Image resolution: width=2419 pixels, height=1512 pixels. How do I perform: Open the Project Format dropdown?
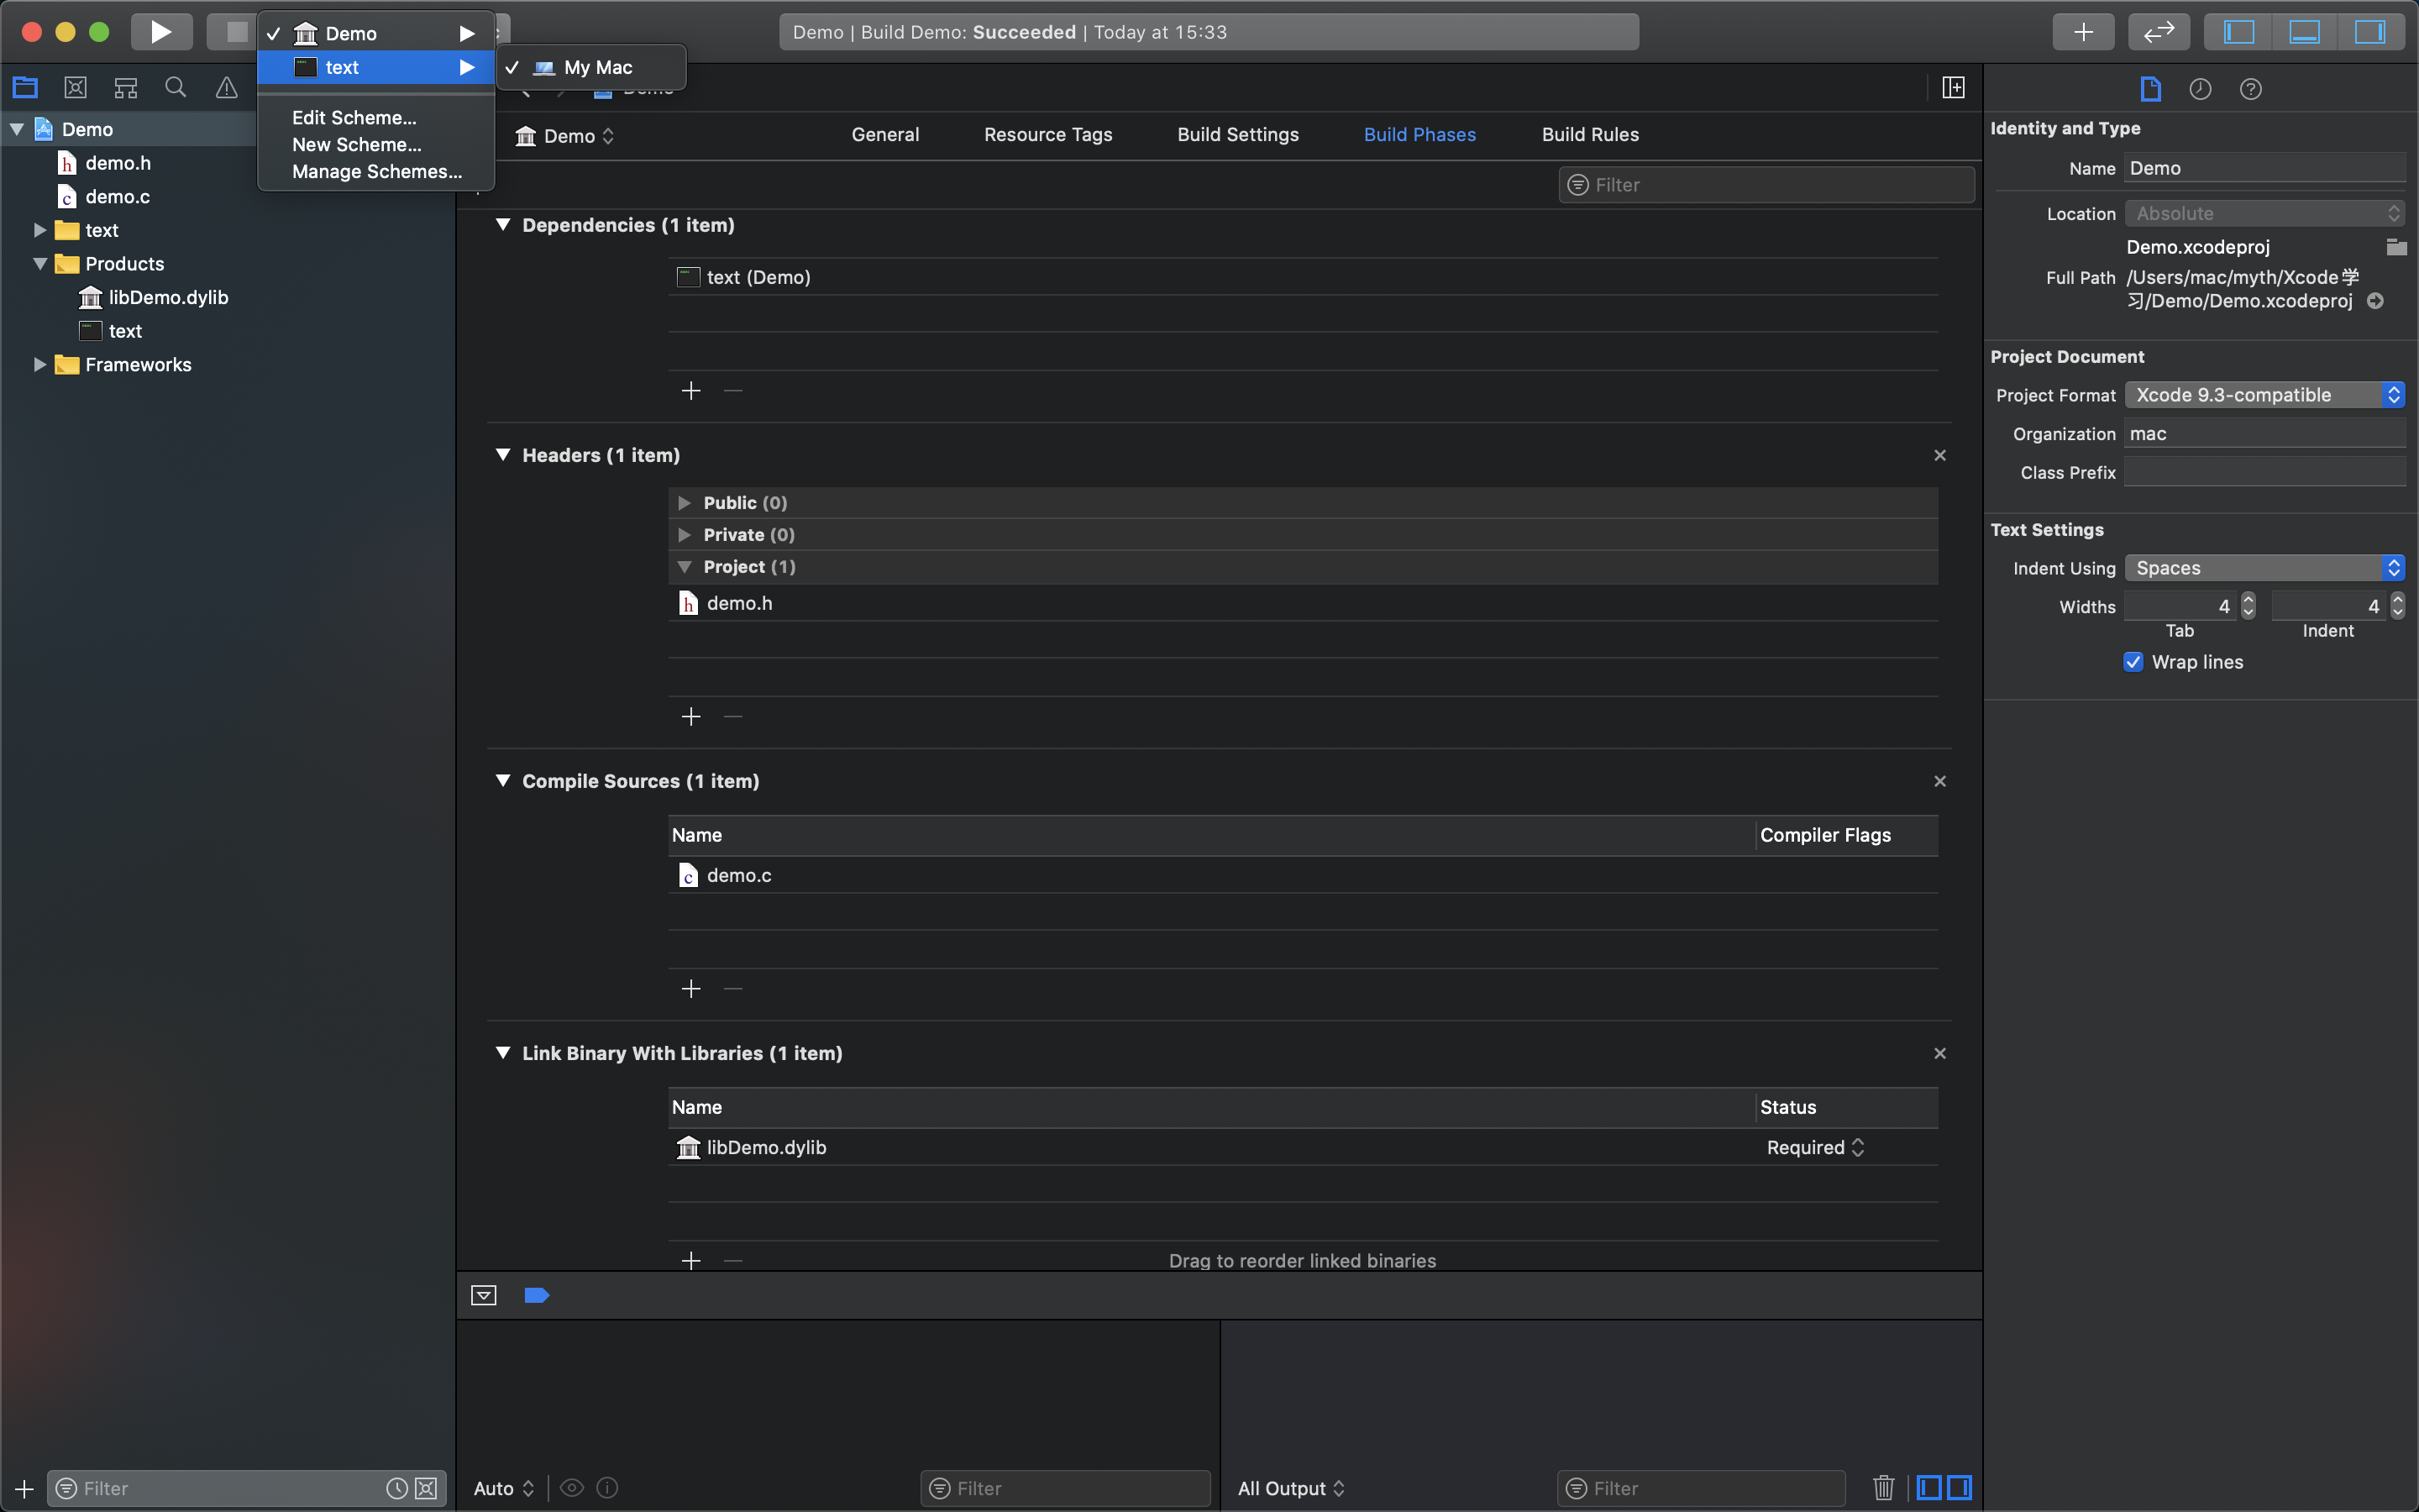point(2263,395)
